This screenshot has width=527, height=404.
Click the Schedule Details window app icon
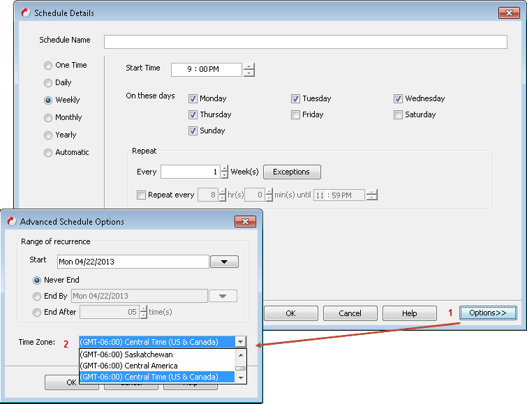26,13
